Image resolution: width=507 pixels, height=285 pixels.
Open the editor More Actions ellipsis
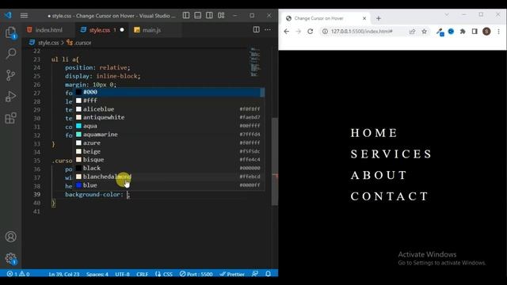[x=268, y=30]
